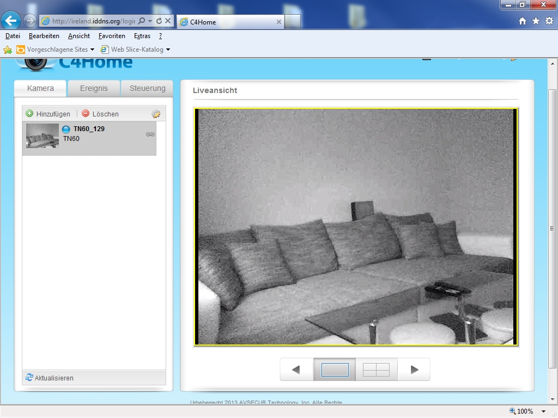Open the browser Home icon
This screenshot has width=558, height=418.
coord(523,21)
